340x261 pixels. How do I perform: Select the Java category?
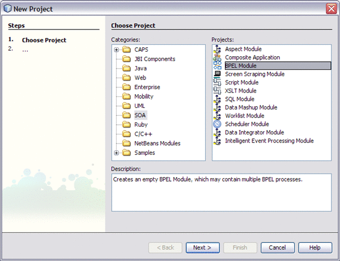(x=141, y=68)
